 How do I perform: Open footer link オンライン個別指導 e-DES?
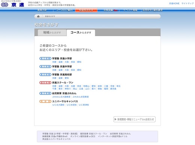83,136
